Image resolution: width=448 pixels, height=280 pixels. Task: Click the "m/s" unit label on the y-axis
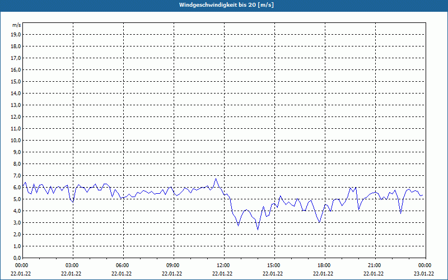click(16, 25)
